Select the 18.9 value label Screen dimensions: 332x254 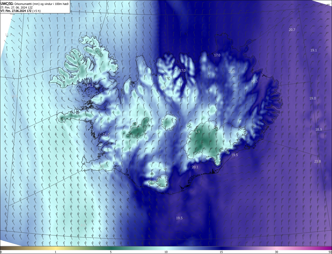(x=319, y=130)
